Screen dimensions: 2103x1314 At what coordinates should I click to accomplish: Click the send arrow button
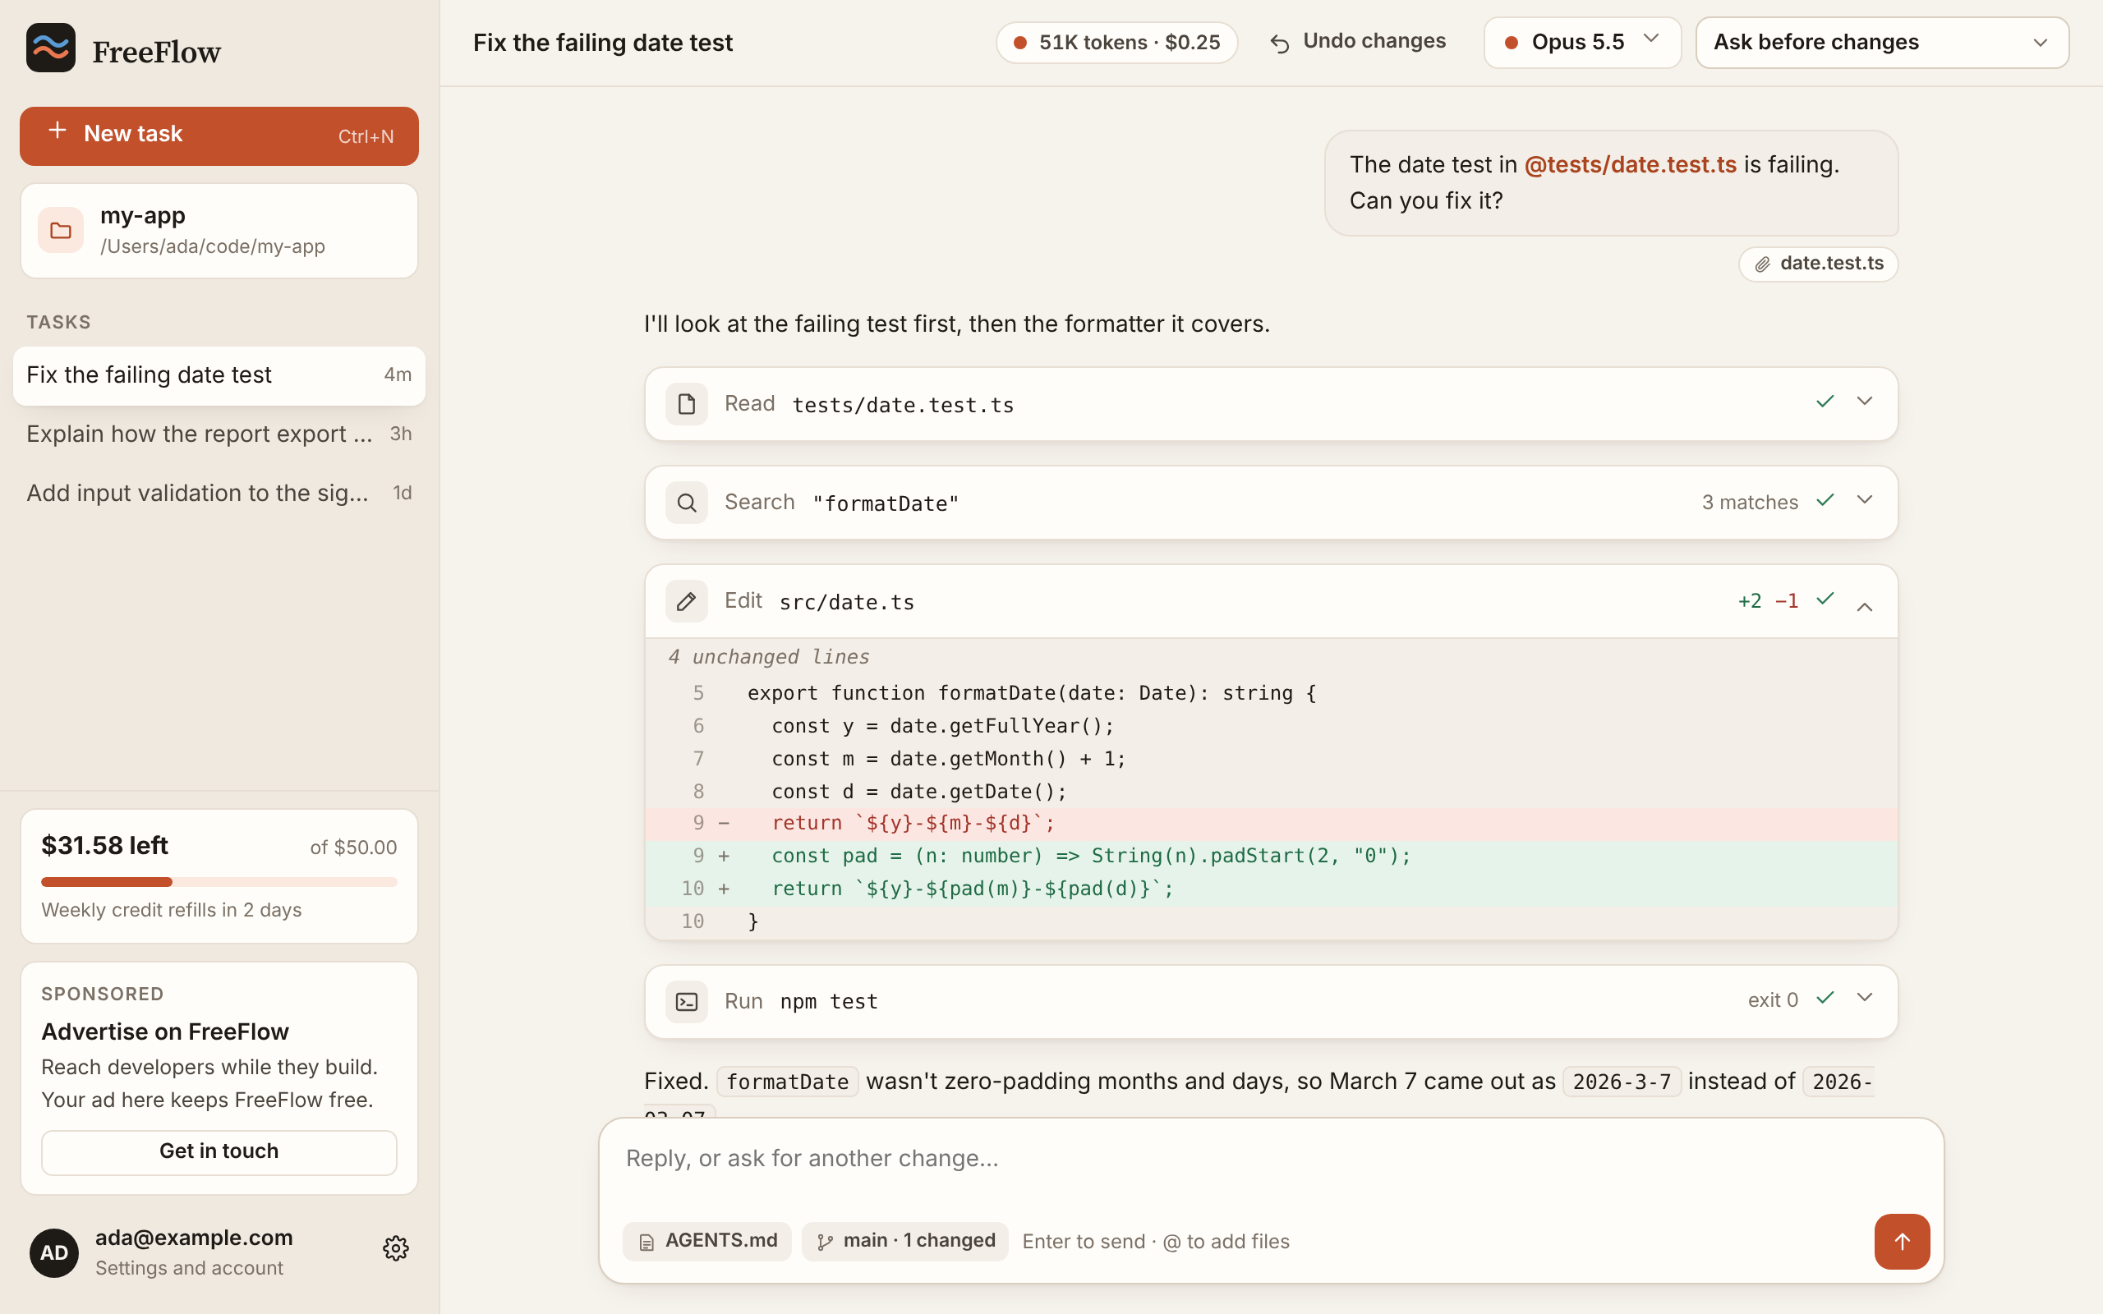coord(1902,1241)
